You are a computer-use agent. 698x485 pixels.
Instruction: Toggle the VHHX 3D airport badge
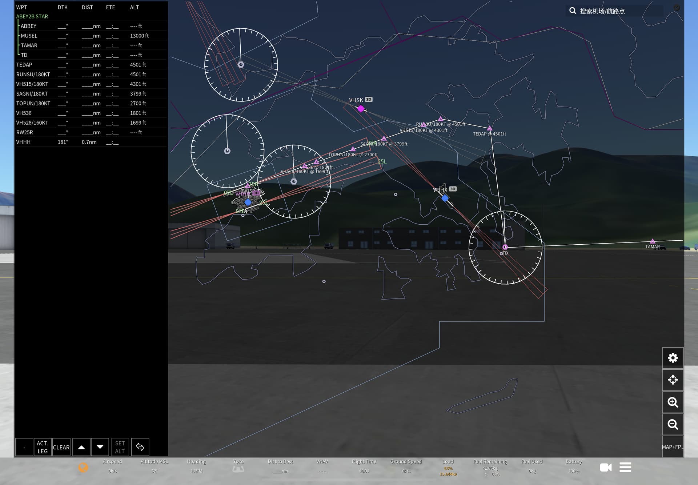coord(453,189)
